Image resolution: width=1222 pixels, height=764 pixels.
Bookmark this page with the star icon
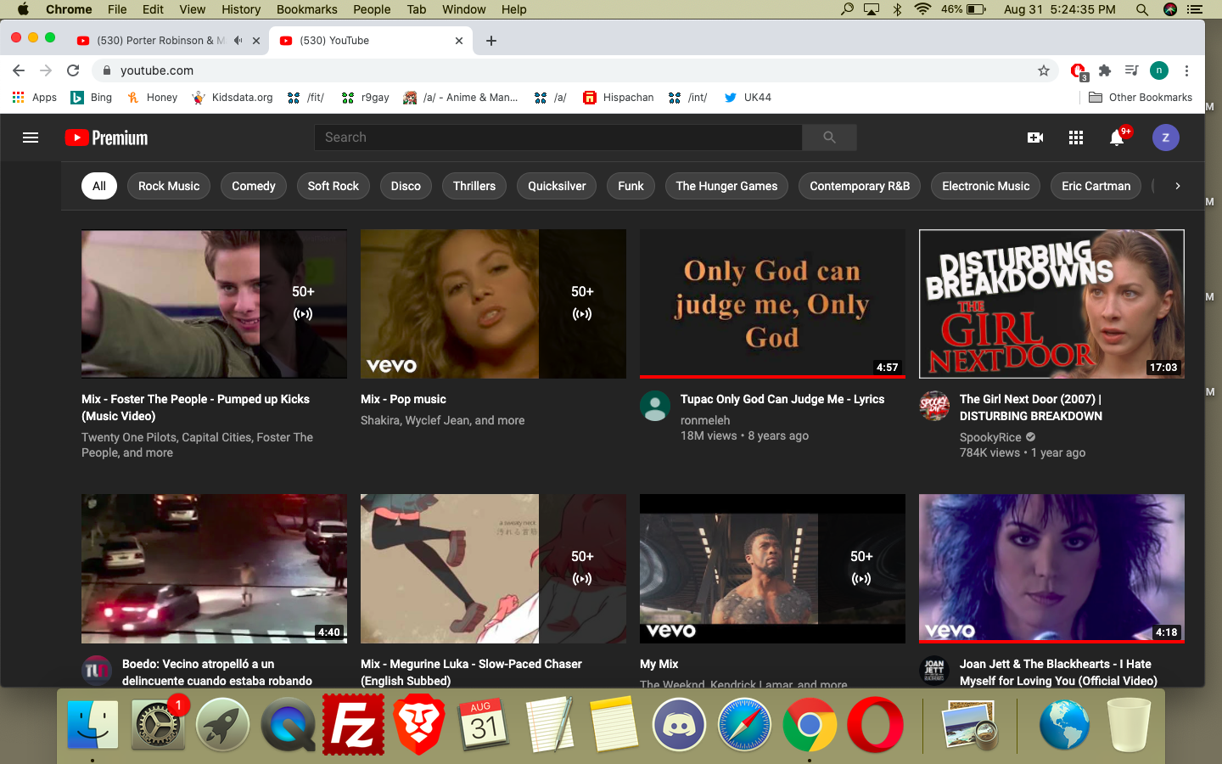click(1044, 70)
